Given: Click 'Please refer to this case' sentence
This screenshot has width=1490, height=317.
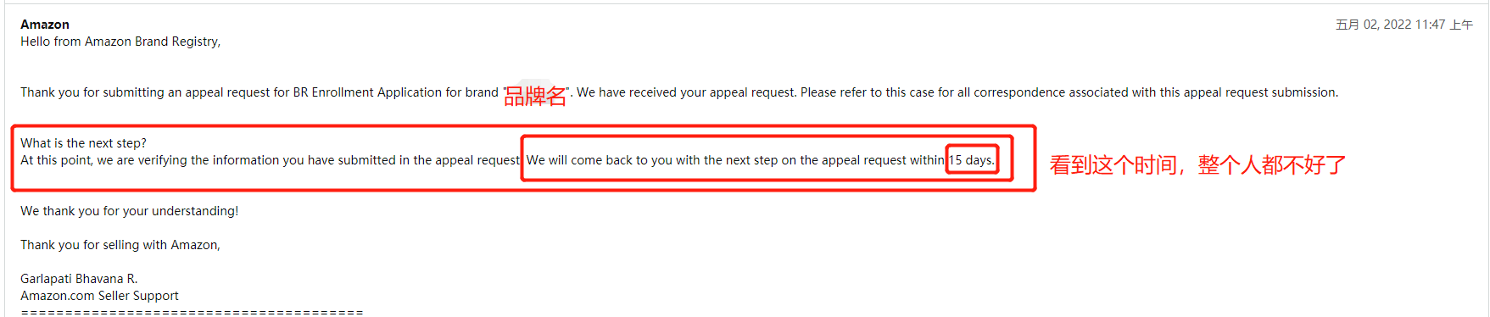Looking at the screenshot, I should [x=1069, y=92].
